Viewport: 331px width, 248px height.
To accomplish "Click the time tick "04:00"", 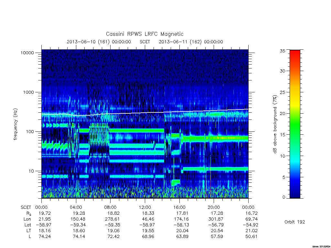I will point(76,208).
